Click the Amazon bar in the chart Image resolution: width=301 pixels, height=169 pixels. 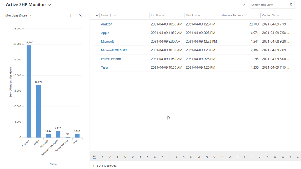click(x=29, y=92)
